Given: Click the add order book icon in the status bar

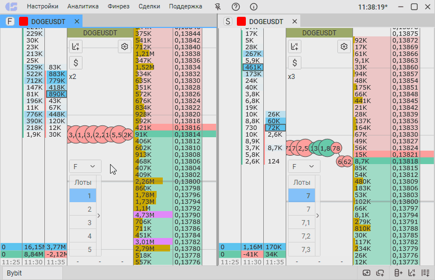Looking at the screenshot, I should tap(398, 273).
